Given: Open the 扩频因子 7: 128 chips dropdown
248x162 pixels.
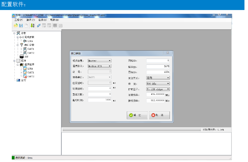Looking at the screenshot, I should 158,89.
